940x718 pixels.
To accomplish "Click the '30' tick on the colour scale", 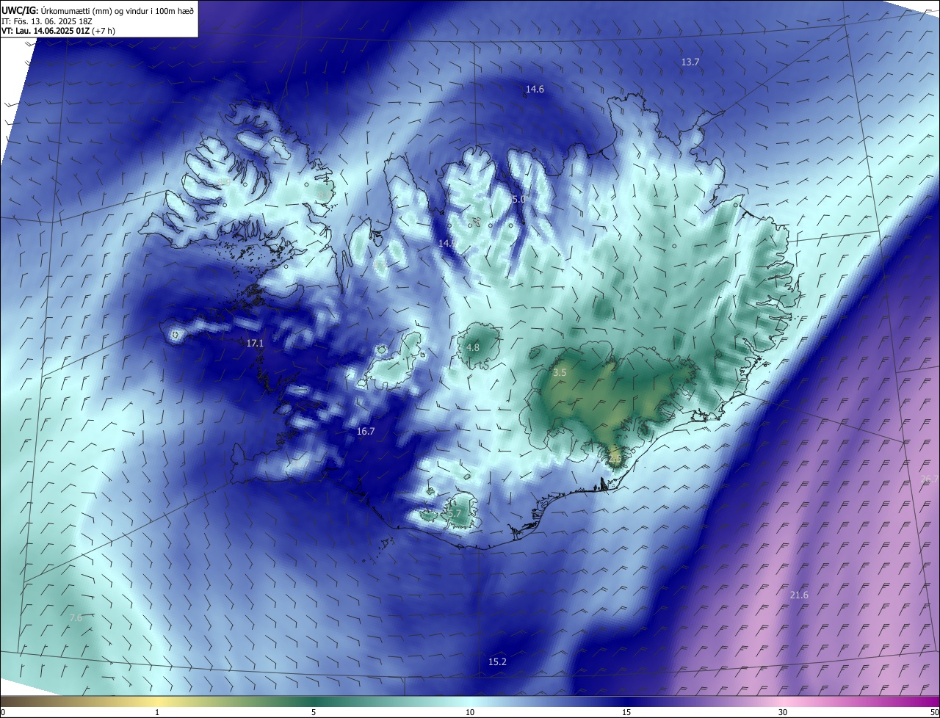I will pyautogui.click(x=783, y=712).
